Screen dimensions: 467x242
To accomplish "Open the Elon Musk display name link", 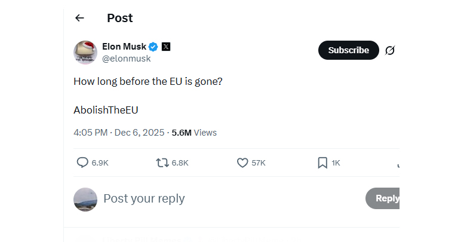I will 124,47.
